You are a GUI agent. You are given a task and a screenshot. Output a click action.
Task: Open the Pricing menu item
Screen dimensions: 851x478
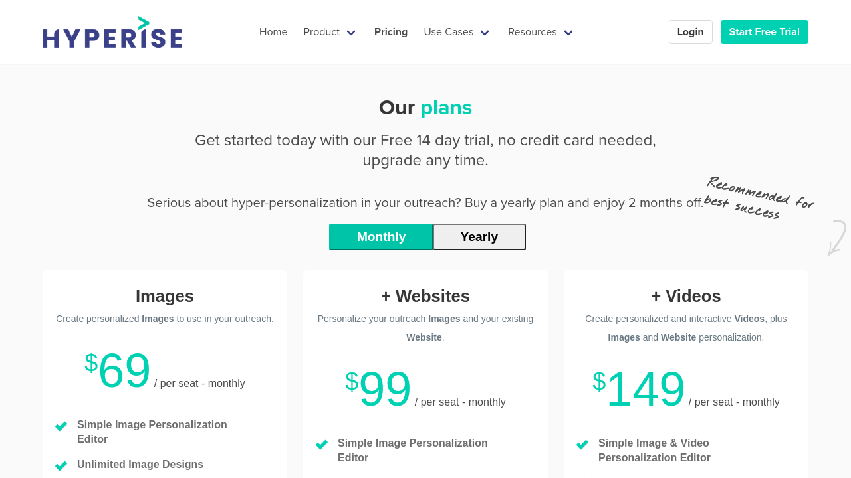(x=391, y=32)
